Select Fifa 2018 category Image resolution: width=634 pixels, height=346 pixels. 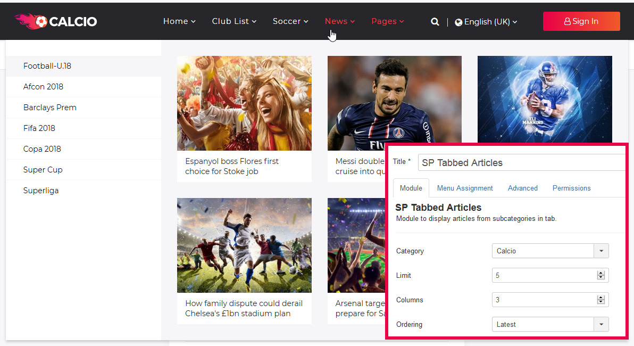pyautogui.click(x=84, y=128)
